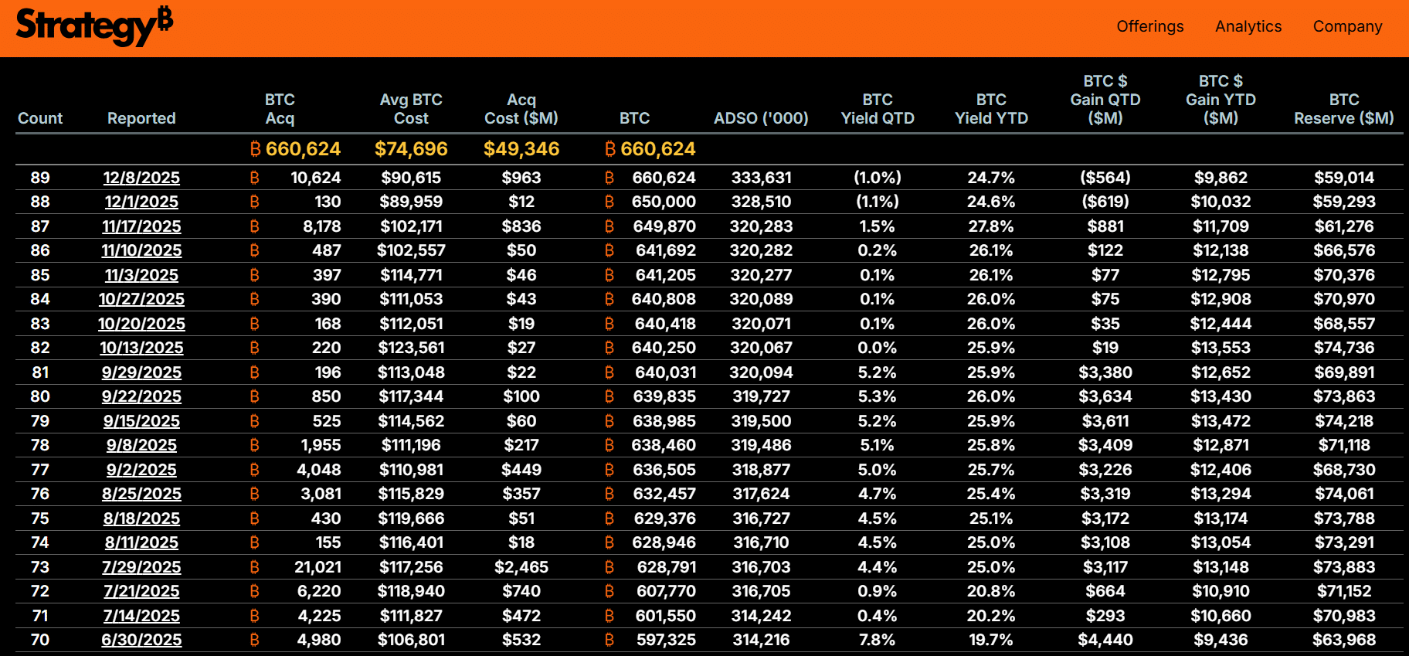Open the 9/22/2025 report link

[x=141, y=396]
